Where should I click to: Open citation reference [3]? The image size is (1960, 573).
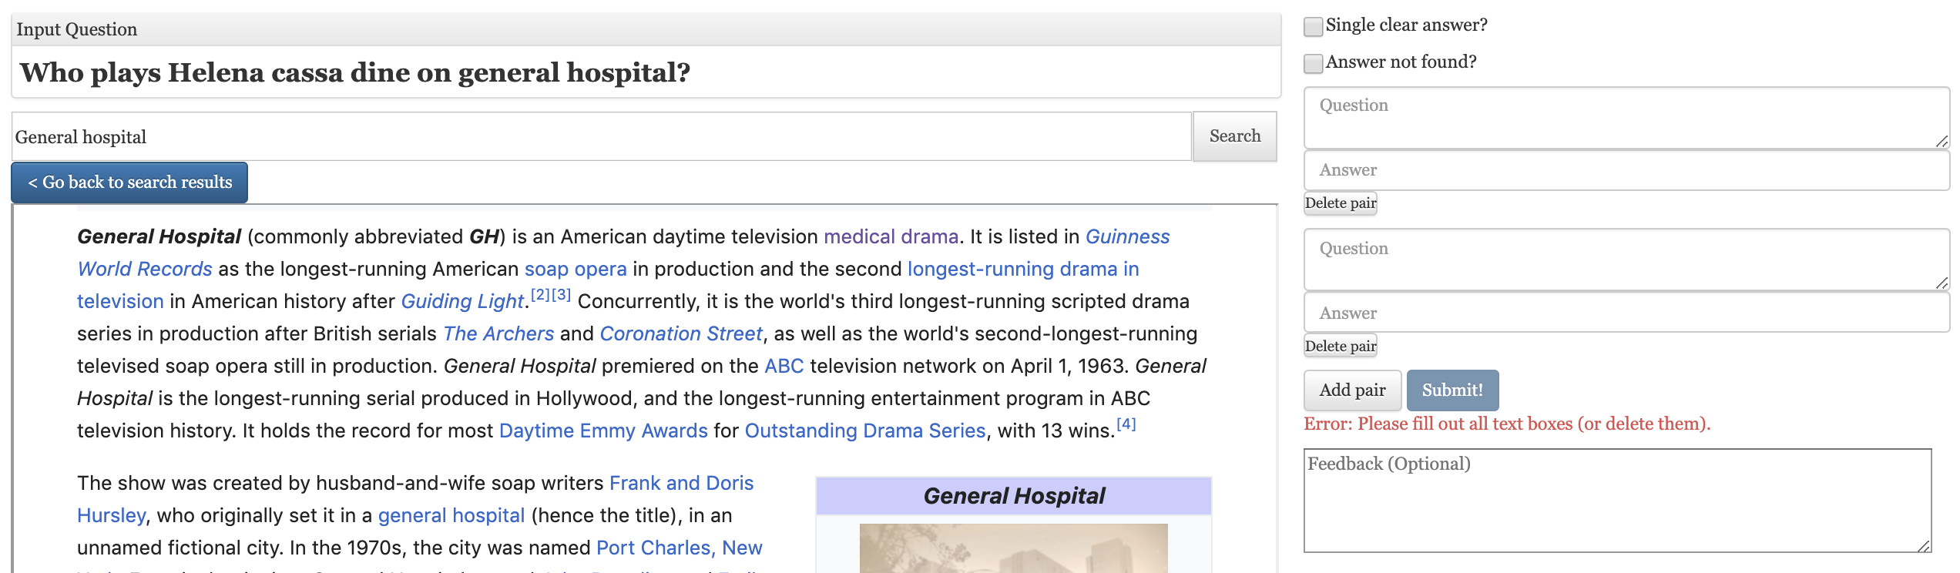click(x=561, y=295)
